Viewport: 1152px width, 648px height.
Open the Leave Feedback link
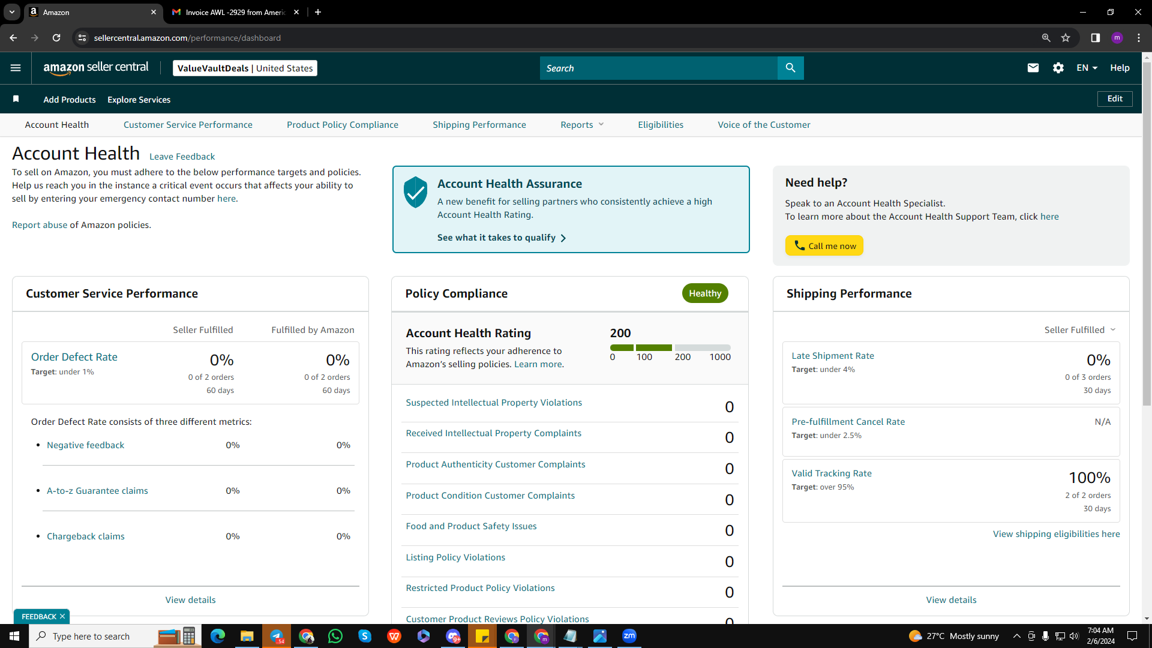[x=182, y=157]
